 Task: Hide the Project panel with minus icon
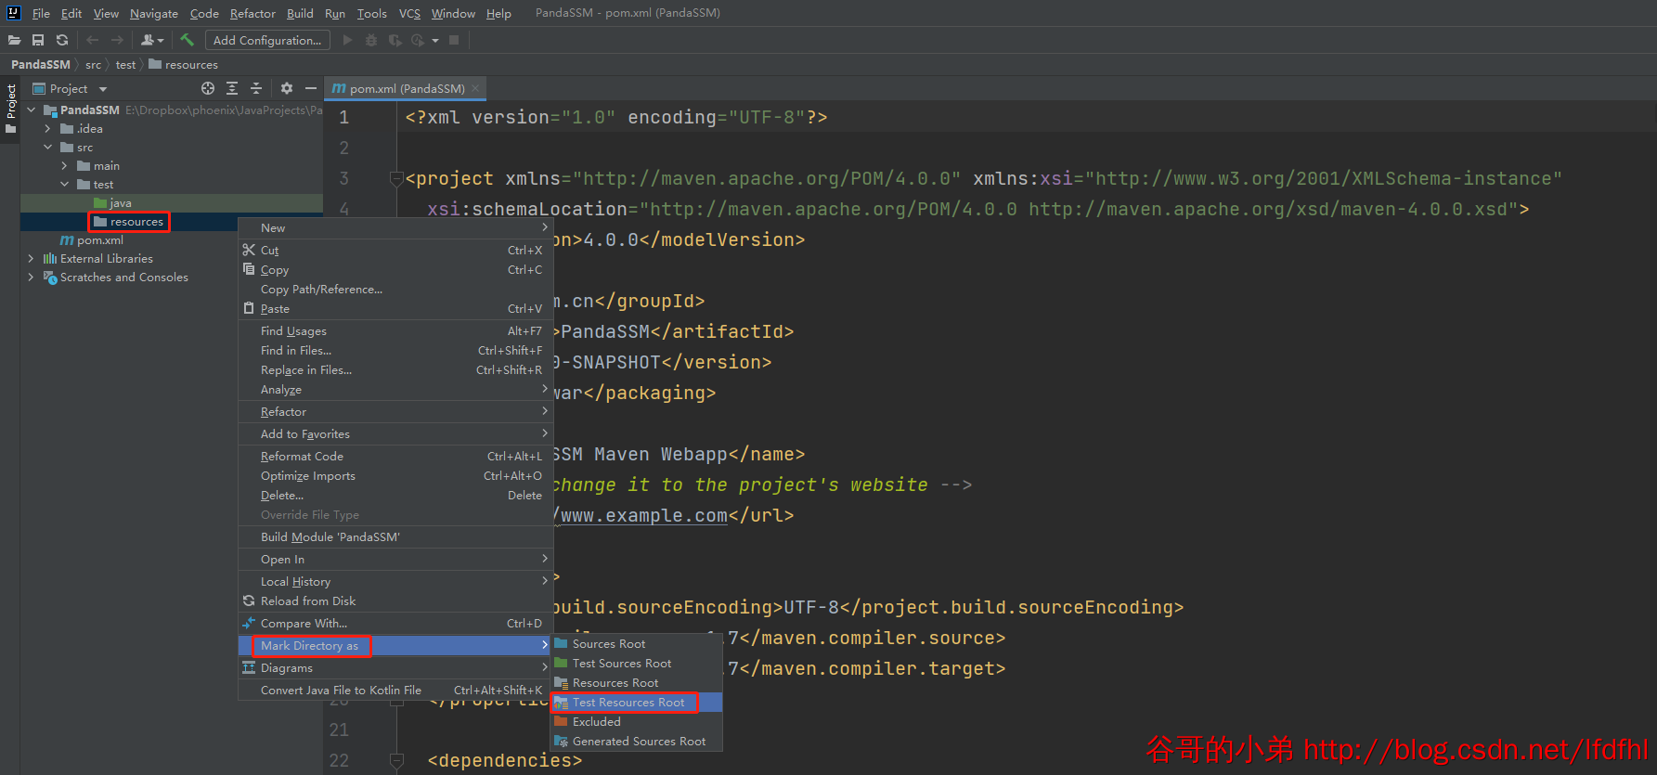[311, 88]
